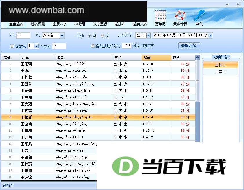Go to the 汉字五行 tab
This screenshot has width=244, height=190.
tap(100, 24)
